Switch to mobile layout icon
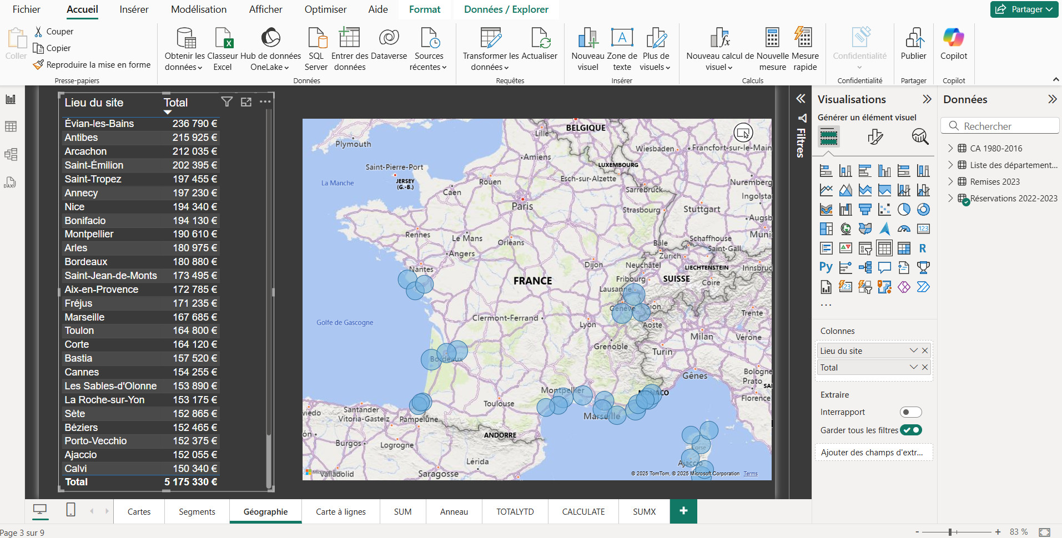The image size is (1062, 538). [x=71, y=510]
